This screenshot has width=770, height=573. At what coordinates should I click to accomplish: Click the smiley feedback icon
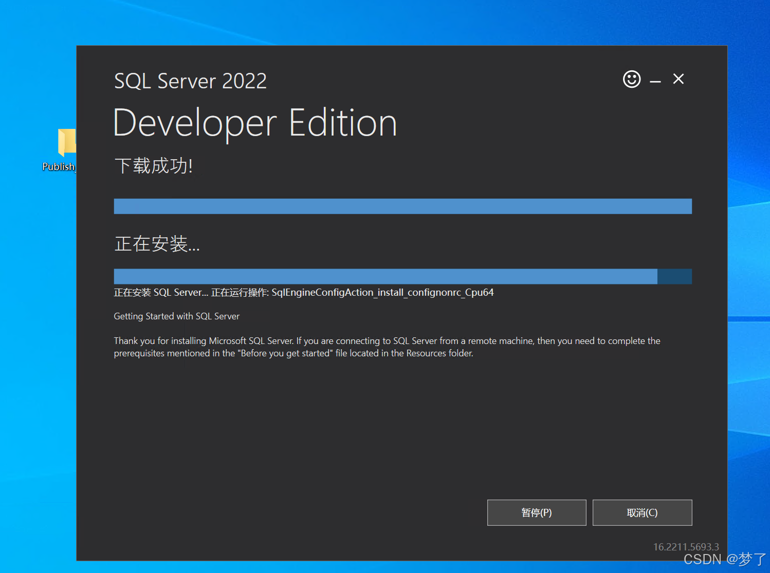[x=632, y=79]
